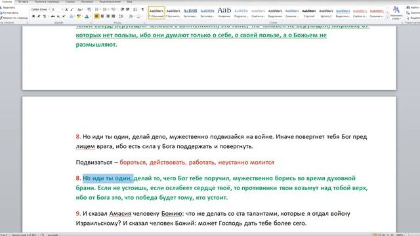Click the shading paint bucket button

coord(131,16)
